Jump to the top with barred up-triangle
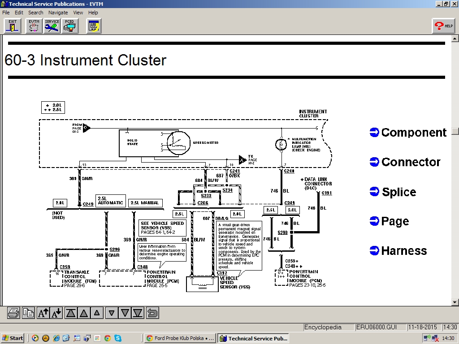 click(71, 313)
